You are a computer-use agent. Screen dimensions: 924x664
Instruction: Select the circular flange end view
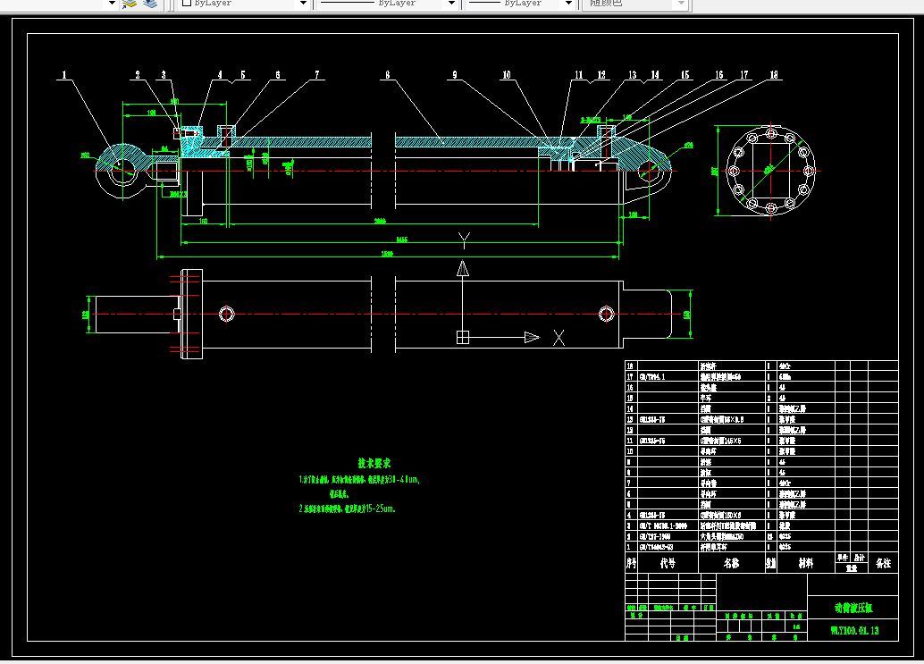coord(771,171)
